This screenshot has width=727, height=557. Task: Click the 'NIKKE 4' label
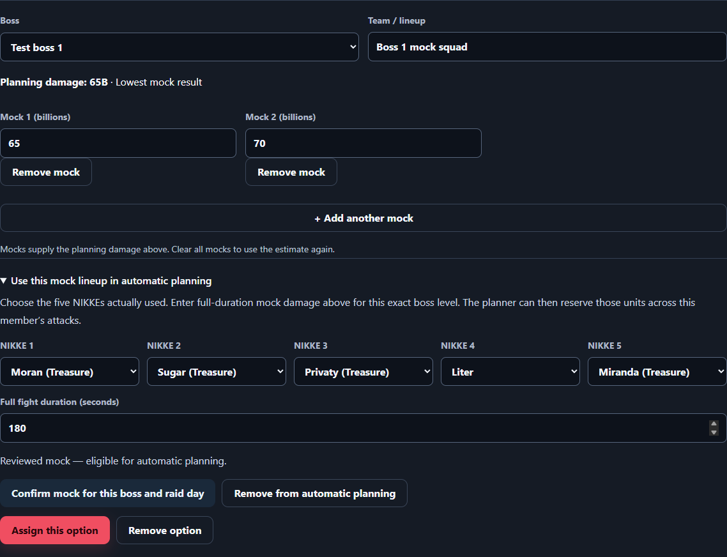457,346
